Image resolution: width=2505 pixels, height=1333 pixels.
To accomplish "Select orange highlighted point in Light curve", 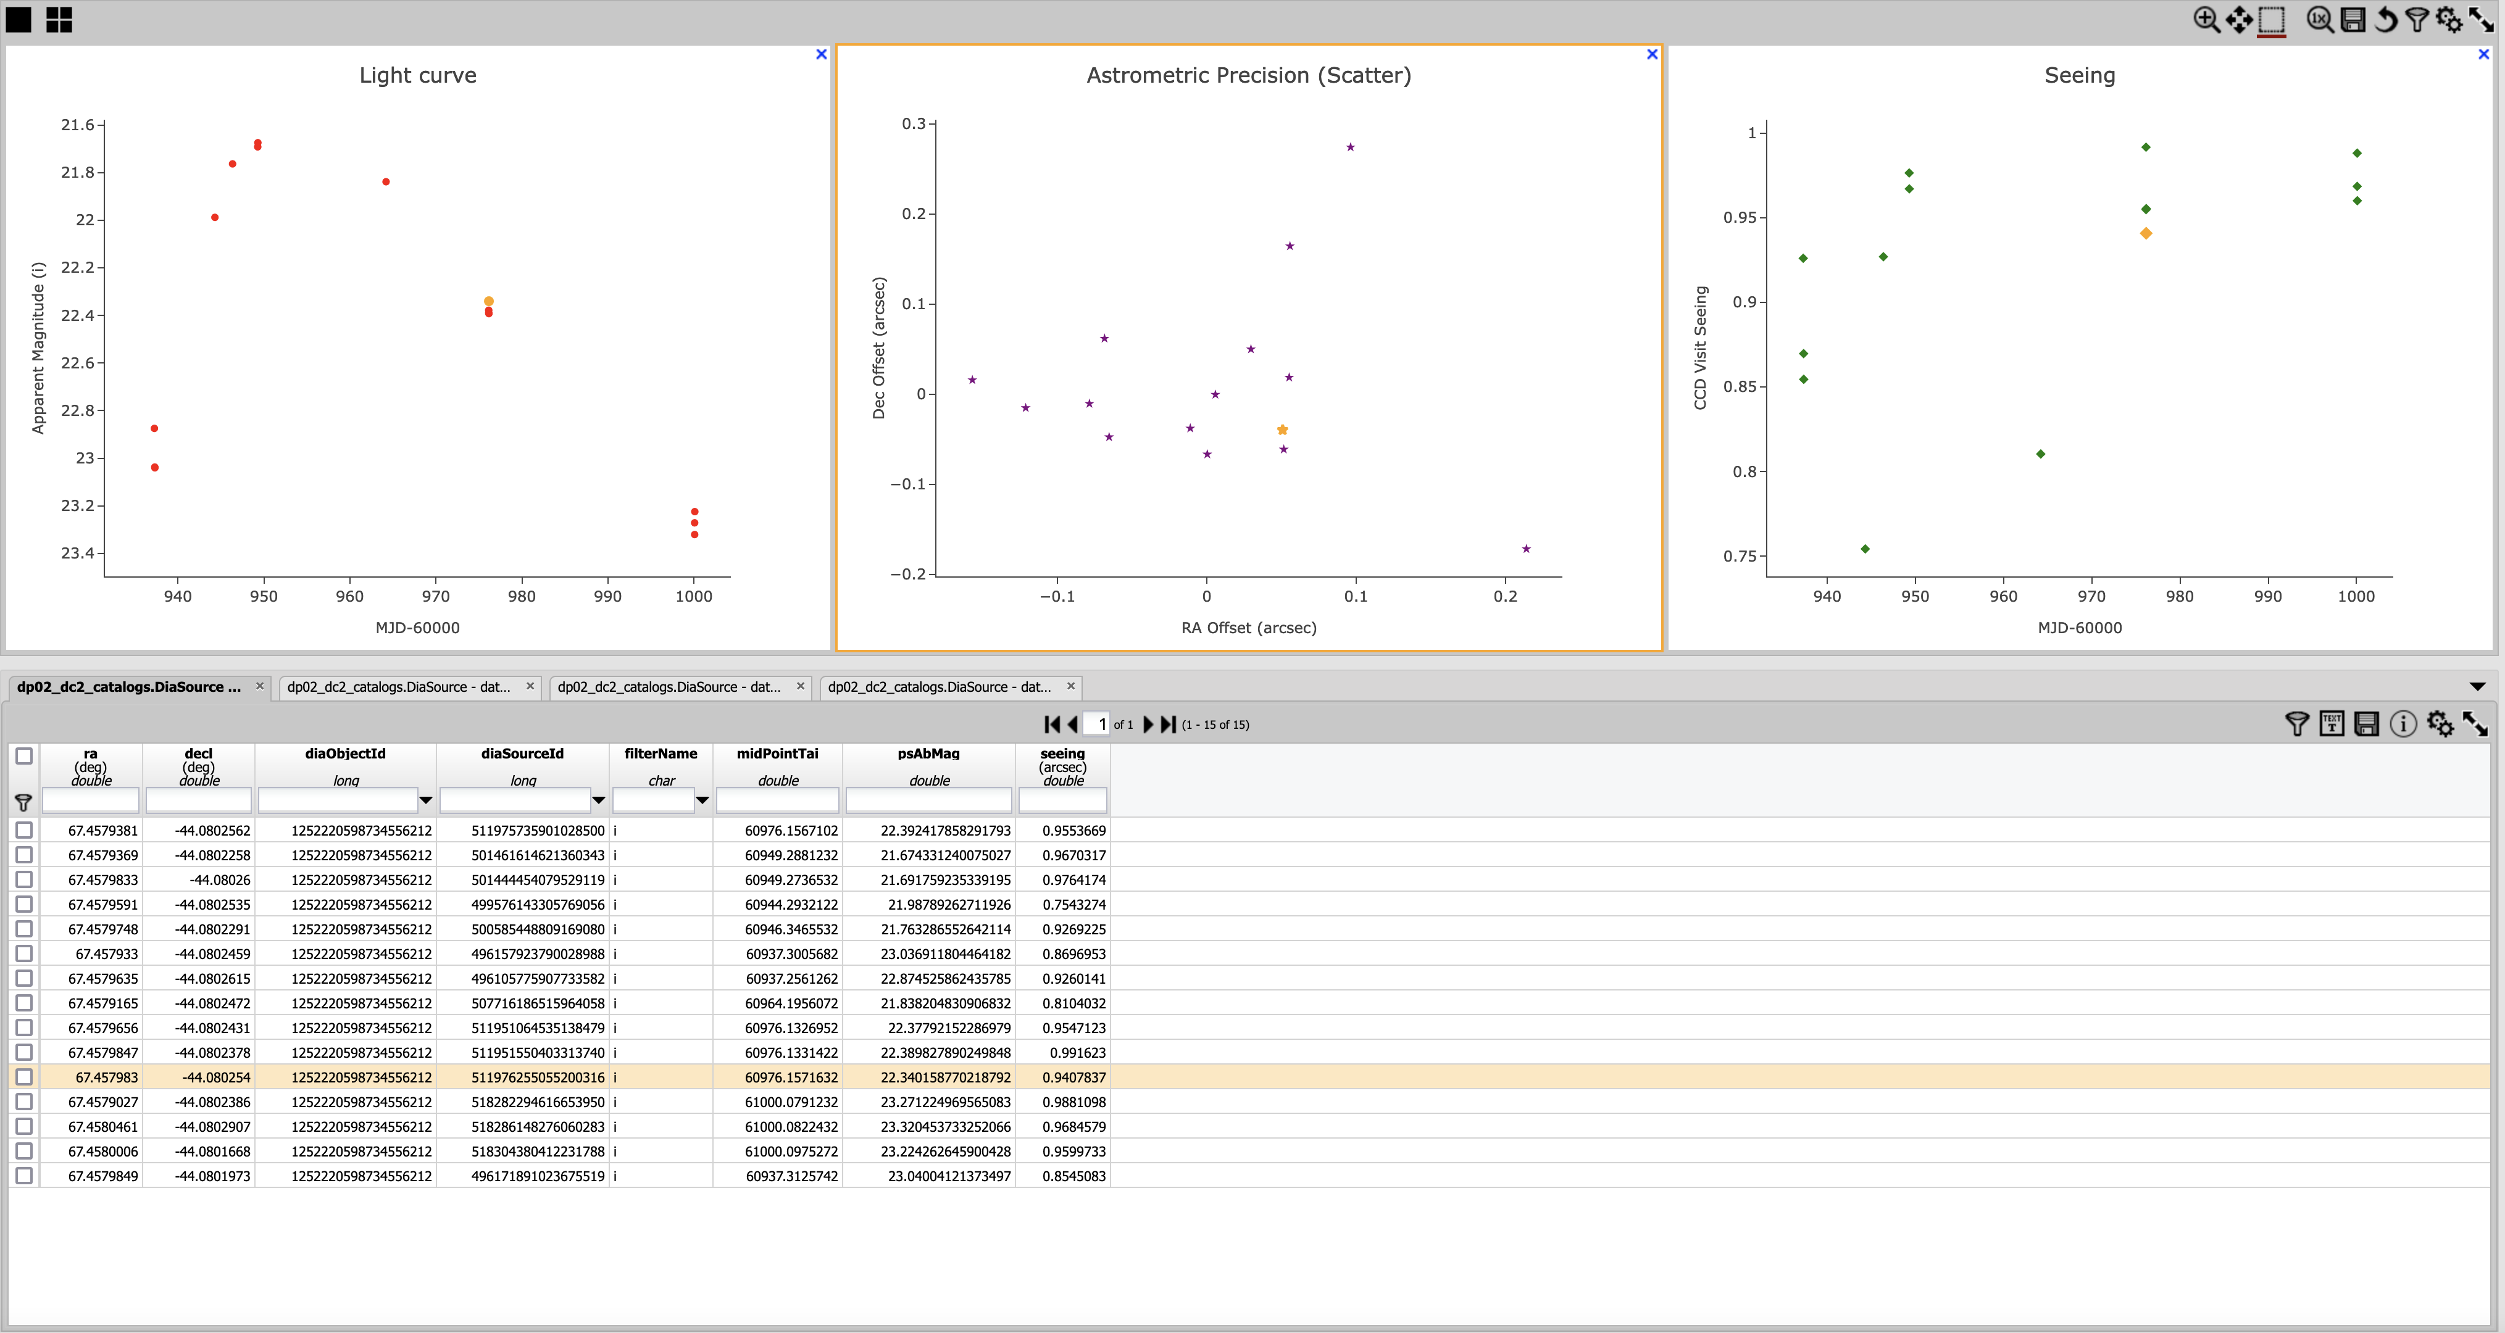I will tap(489, 301).
